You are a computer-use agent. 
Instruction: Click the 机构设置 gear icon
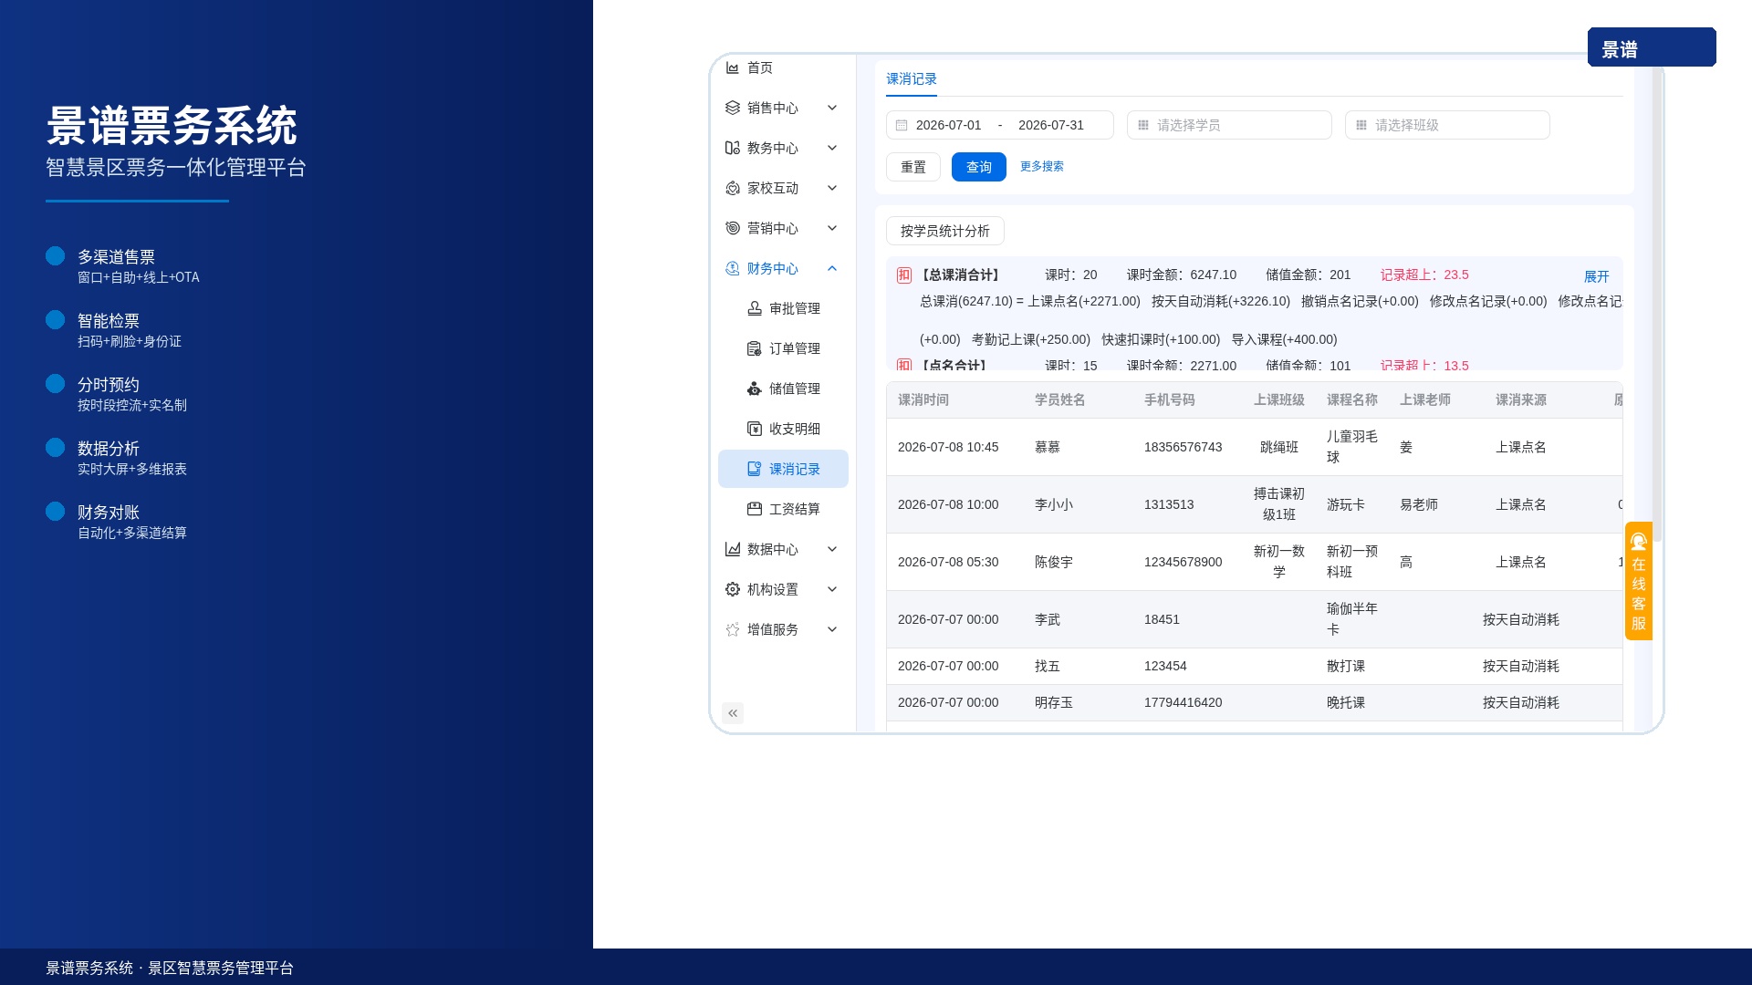[732, 589]
